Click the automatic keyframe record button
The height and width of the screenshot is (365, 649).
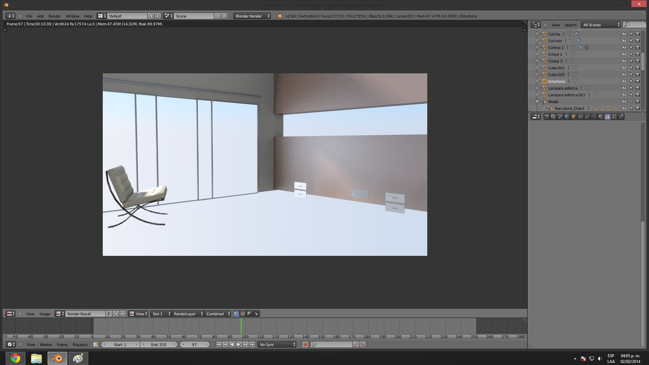pyautogui.click(x=305, y=344)
